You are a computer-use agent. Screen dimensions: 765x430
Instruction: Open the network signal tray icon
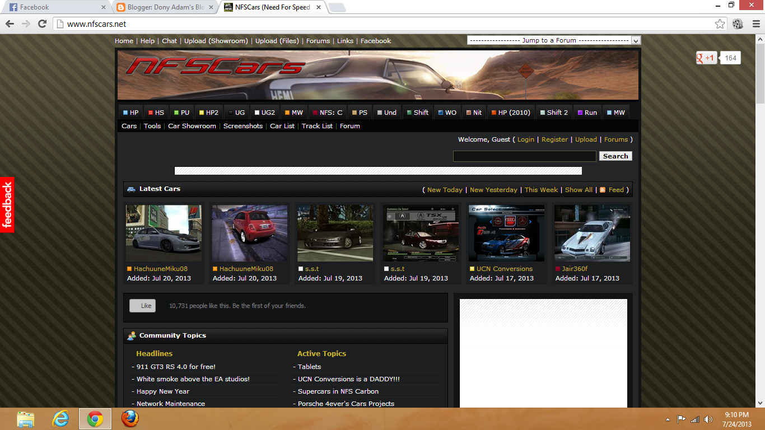coord(695,419)
